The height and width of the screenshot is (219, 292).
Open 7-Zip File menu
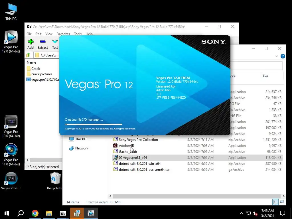pos(29,34)
